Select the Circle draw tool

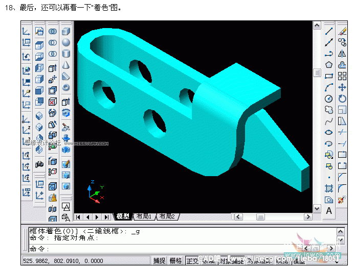[329, 99]
